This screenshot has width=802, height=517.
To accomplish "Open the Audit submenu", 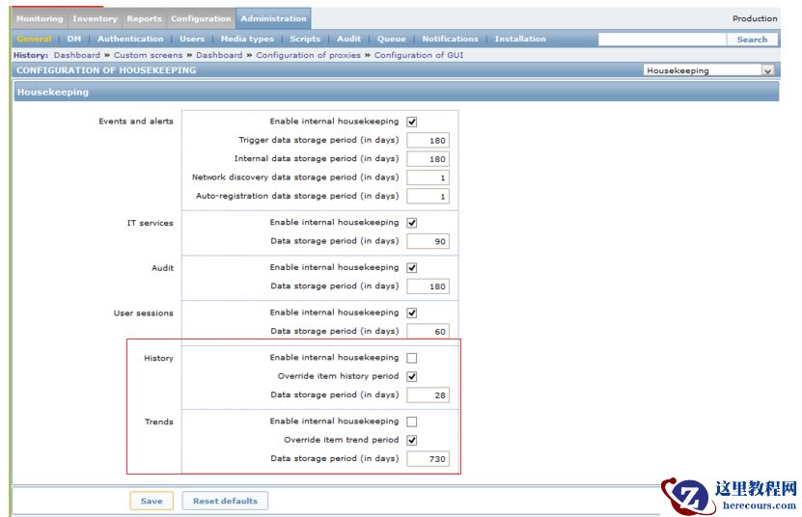I will click(348, 39).
